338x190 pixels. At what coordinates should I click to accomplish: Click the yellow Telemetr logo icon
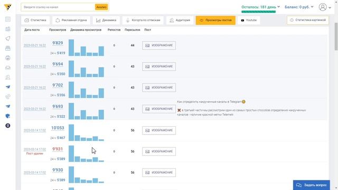coord(8,7)
